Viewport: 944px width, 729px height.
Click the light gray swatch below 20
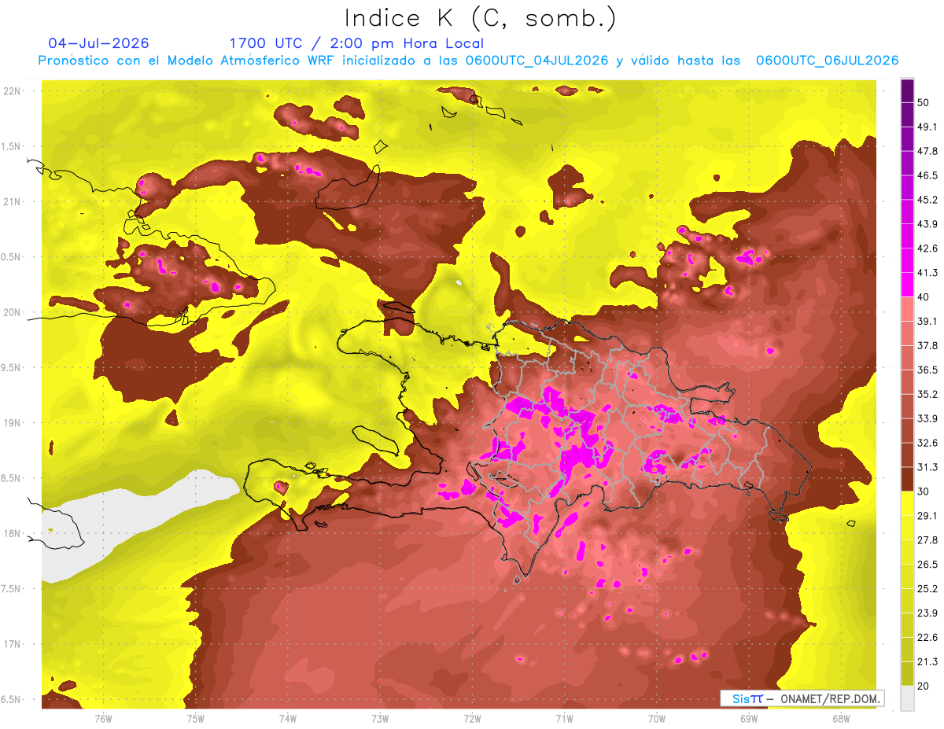tap(907, 698)
